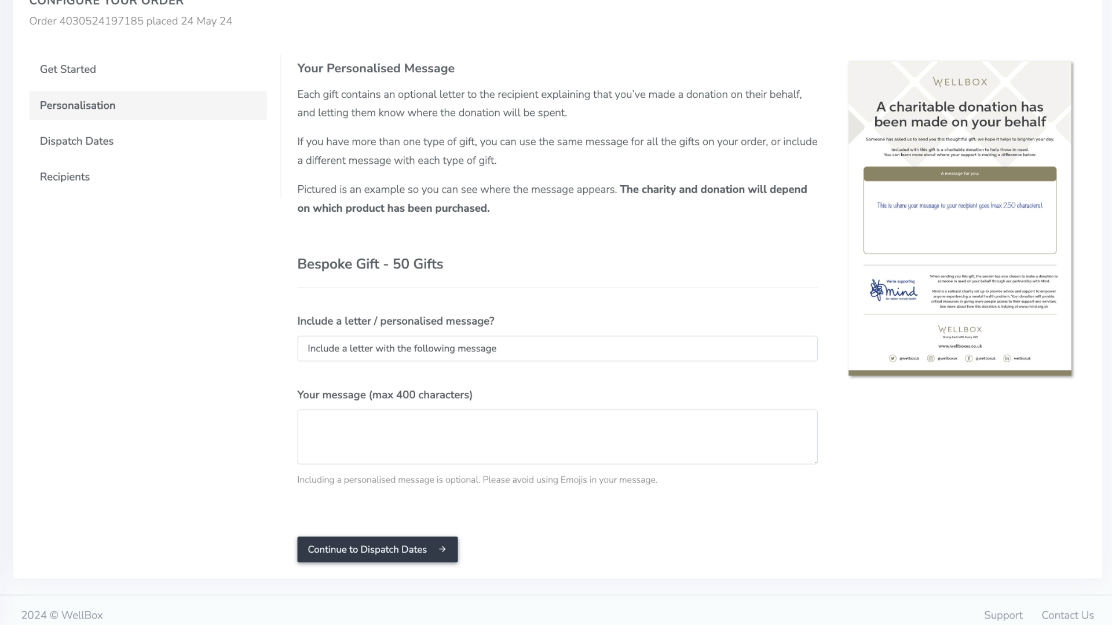Click the arrow icon on the Continue button

tap(442, 549)
